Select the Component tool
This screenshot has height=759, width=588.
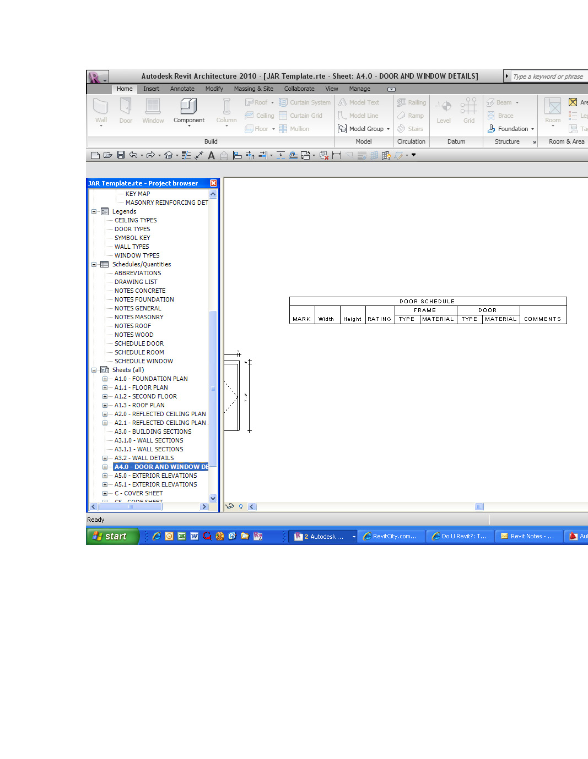click(x=189, y=111)
